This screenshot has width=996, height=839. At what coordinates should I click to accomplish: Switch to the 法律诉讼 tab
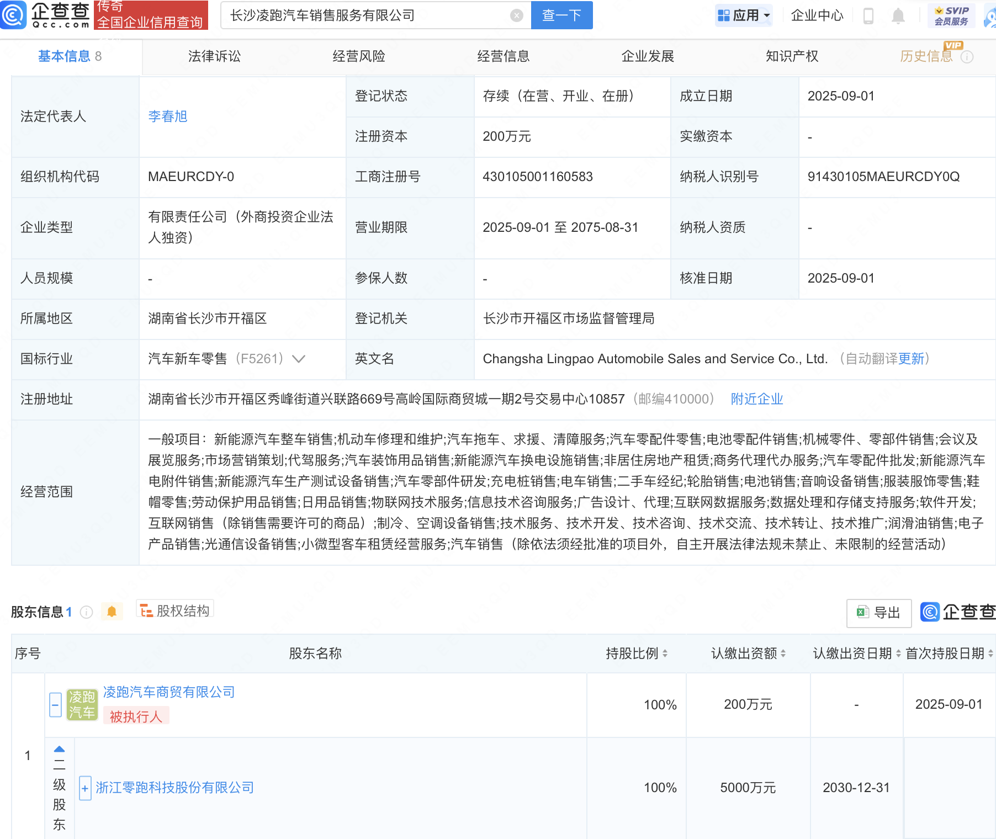pos(214,56)
